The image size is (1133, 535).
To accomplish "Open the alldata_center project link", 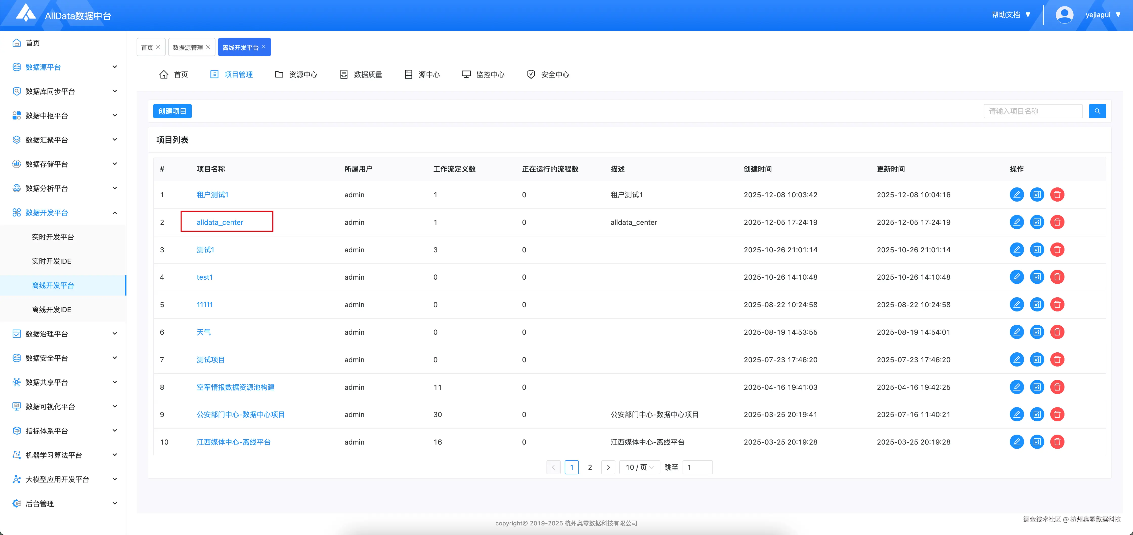I will [220, 222].
